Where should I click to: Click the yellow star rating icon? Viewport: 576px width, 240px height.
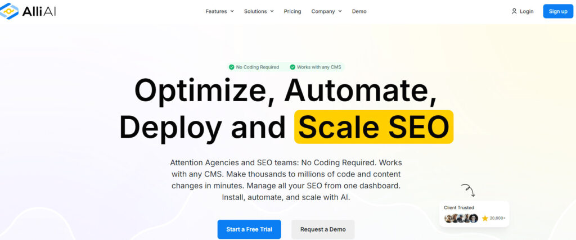point(485,218)
